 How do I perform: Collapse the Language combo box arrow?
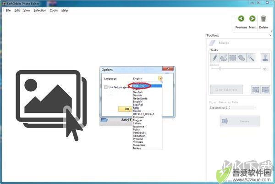(x=160, y=78)
